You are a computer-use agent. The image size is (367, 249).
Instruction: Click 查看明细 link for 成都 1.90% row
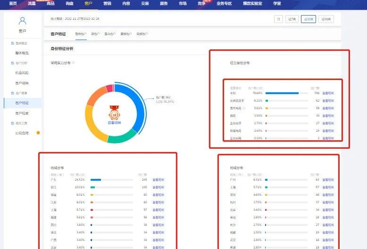click(328, 233)
